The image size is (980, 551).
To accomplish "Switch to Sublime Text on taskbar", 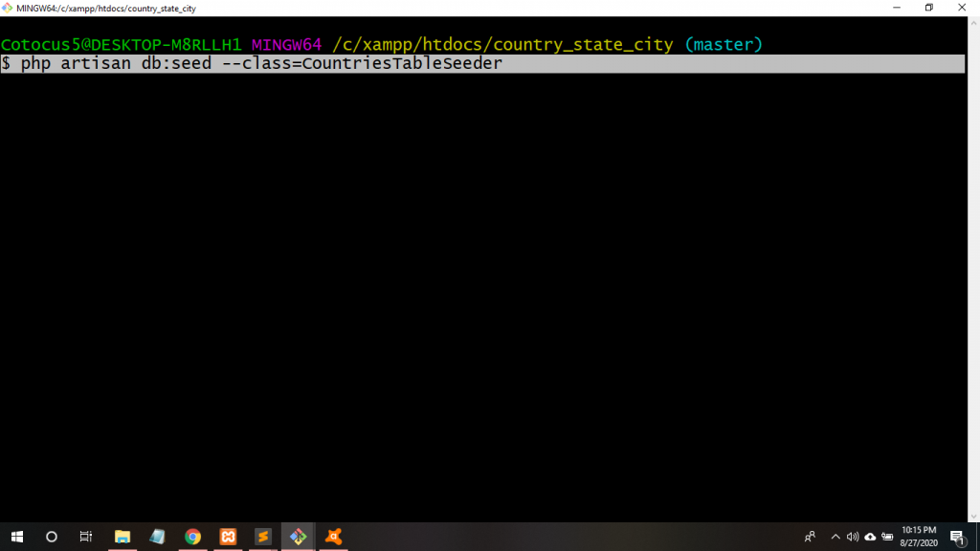I will (263, 537).
